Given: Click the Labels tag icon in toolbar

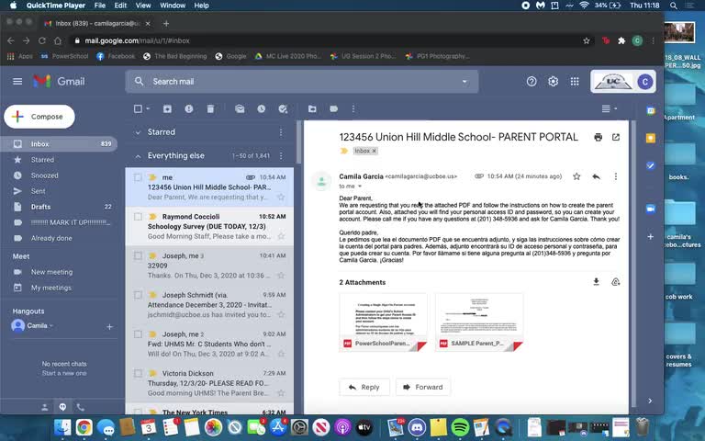Looking at the screenshot, I should click(x=333, y=109).
